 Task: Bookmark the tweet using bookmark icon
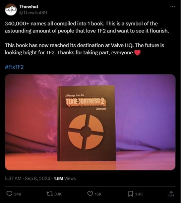[x=131, y=194]
